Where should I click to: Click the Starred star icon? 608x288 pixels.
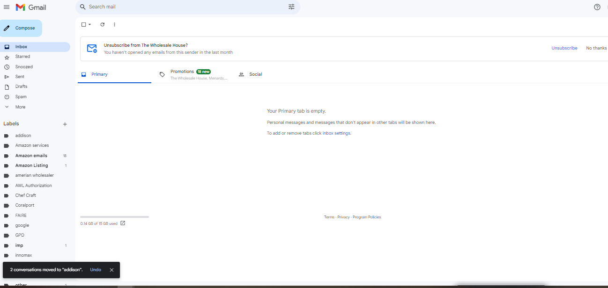point(7,57)
